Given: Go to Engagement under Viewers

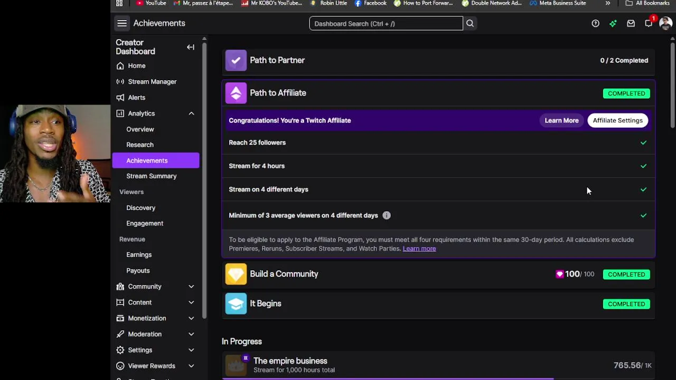Looking at the screenshot, I should click(145, 223).
